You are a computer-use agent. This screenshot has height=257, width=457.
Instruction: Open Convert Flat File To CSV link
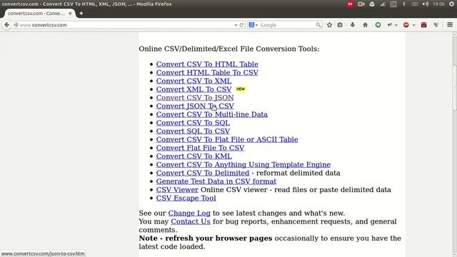[200, 148]
